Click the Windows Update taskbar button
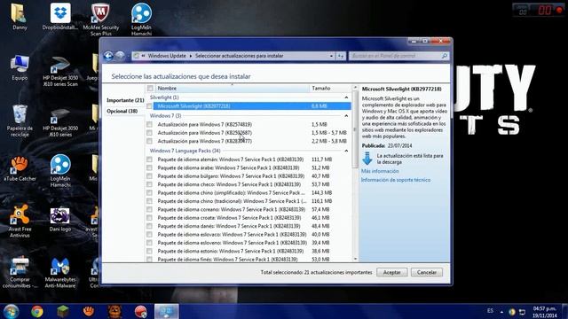Image resolution: width=568 pixels, height=319 pixels. (x=167, y=311)
